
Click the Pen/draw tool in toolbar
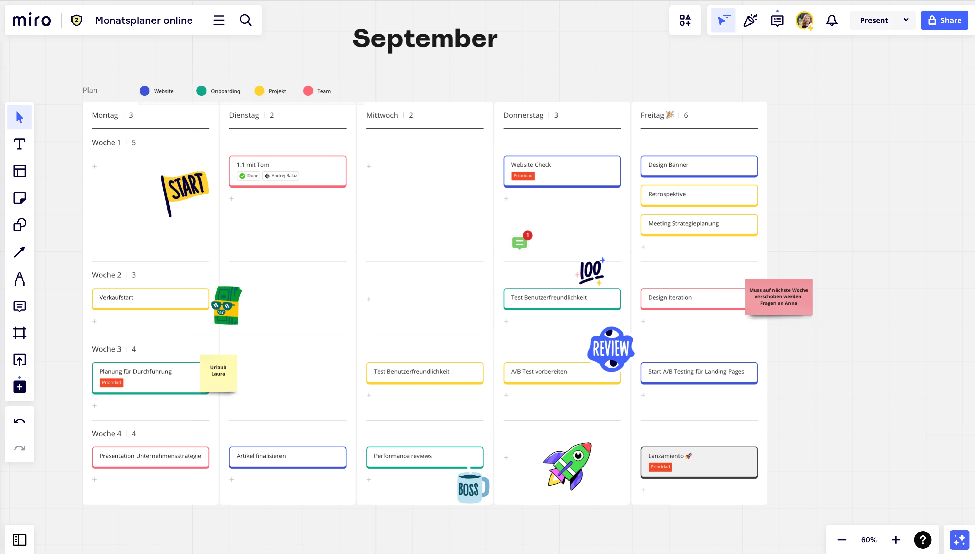pyautogui.click(x=19, y=279)
